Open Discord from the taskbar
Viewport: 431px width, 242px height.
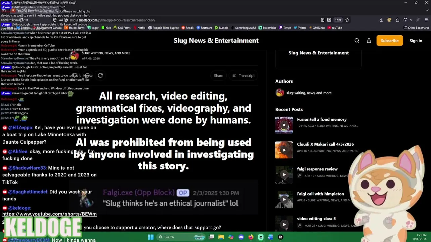(x=241, y=237)
